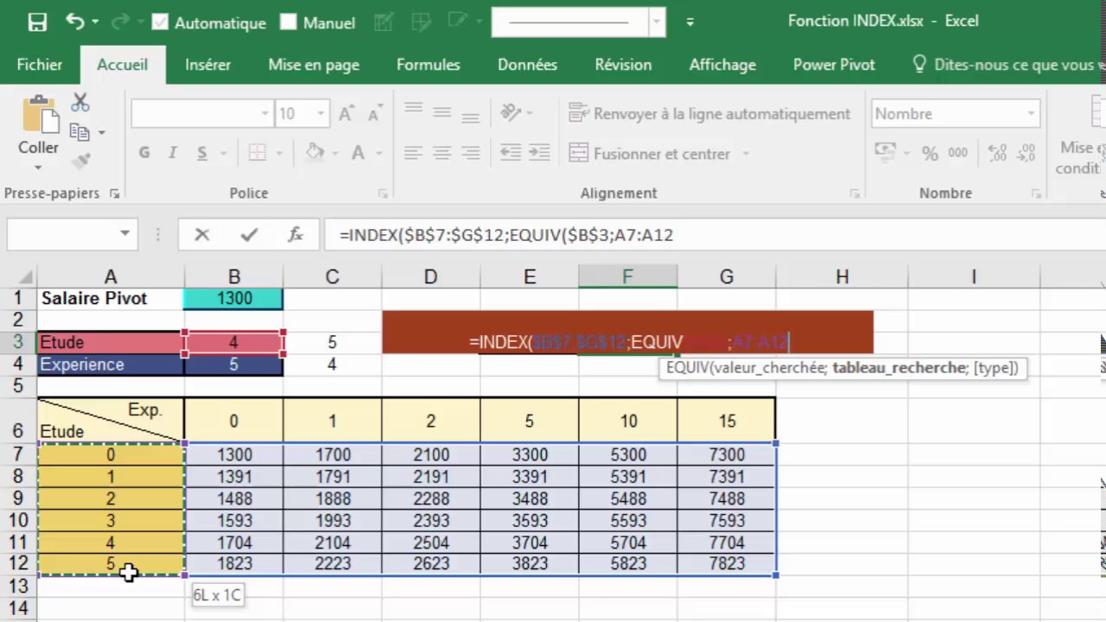The height and width of the screenshot is (622, 1106).
Task: Apply italic with the I button
Action: pos(173,153)
